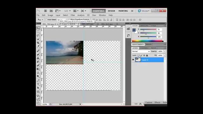203x114 pixels.
Task: Open the Opacity slider arrow
Action: [164, 51]
